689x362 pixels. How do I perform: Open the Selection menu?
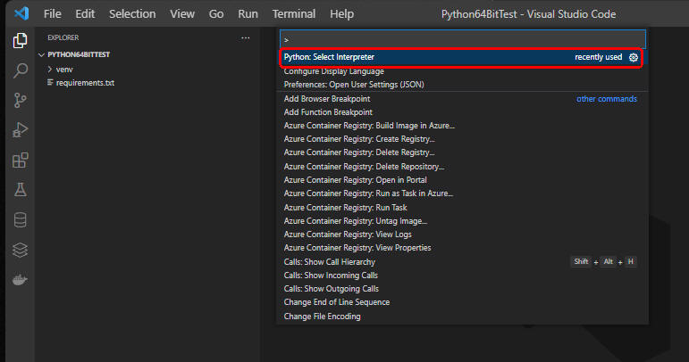(132, 14)
